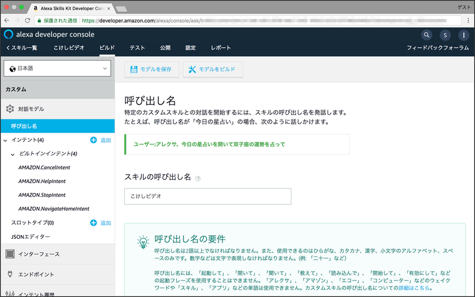Click the カスタム sidebar heading
This screenshot has width=475, height=297.
point(16,90)
